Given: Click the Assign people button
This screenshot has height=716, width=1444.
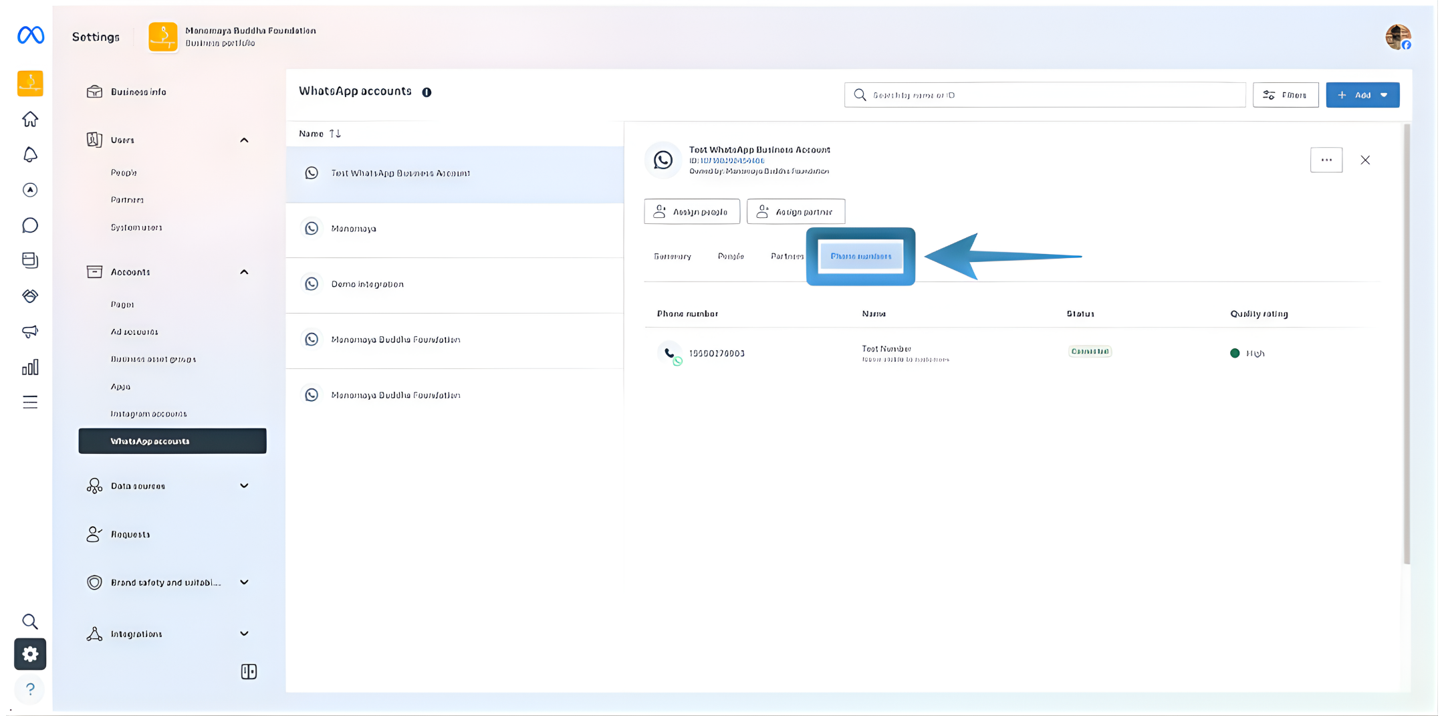Looking at the screenshot, I should pos(692,212).
